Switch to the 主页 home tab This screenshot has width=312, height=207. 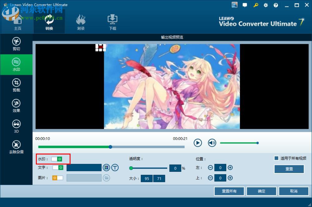[x=18, y=22]
